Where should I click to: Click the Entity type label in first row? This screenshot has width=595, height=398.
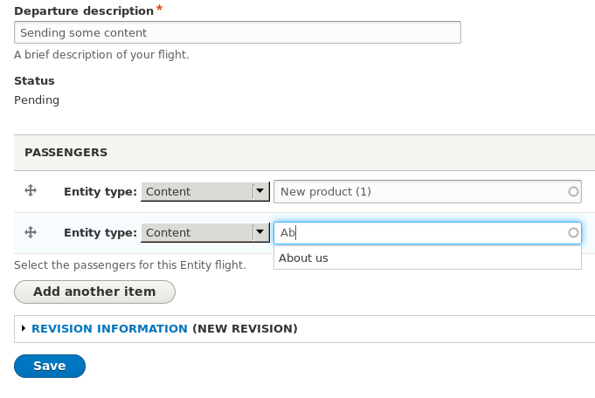pos(100,192)
